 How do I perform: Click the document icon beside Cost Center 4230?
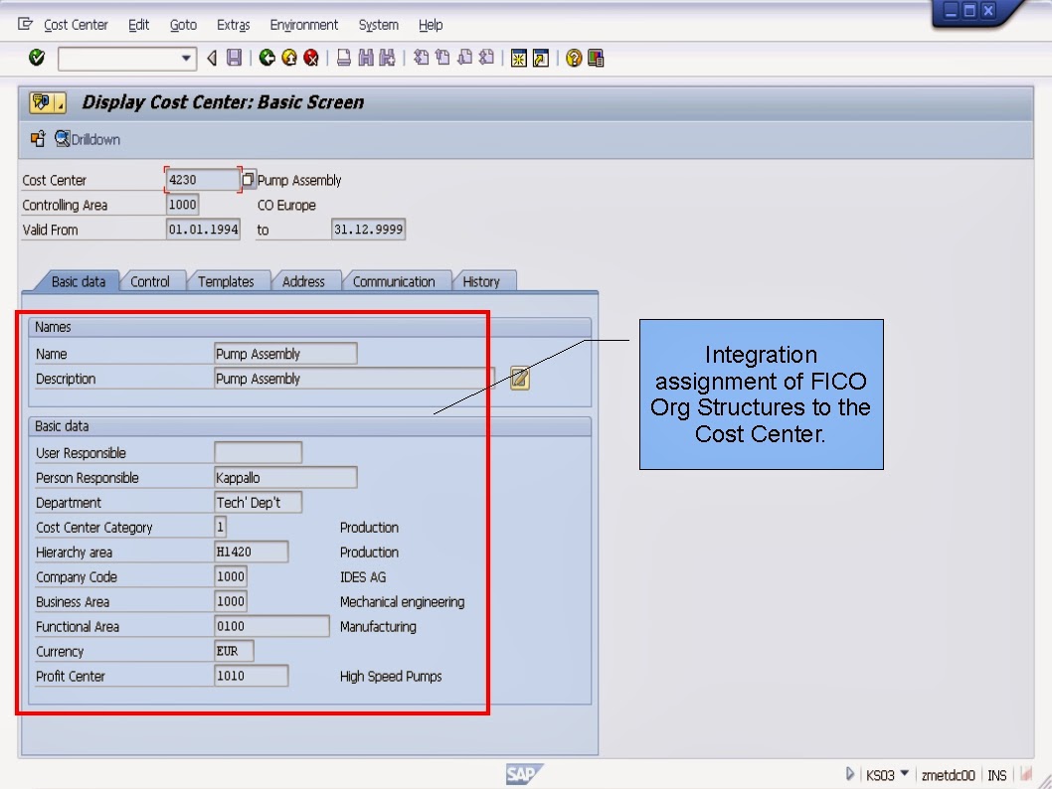(x=249, y=180)
